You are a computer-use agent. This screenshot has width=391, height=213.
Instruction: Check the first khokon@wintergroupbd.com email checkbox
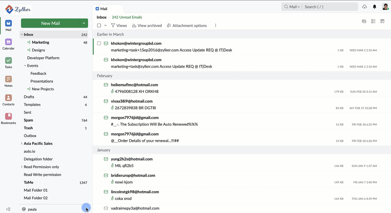[x=99, y=43]
